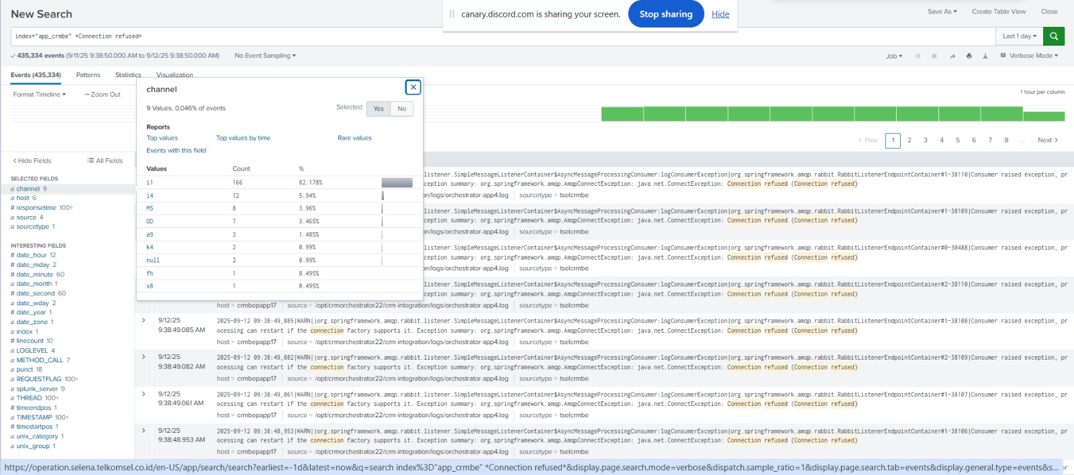The height and width of the screenshot is (475, 1074).
Task: Click the first green timeline bar
Action: click(622, 114)
